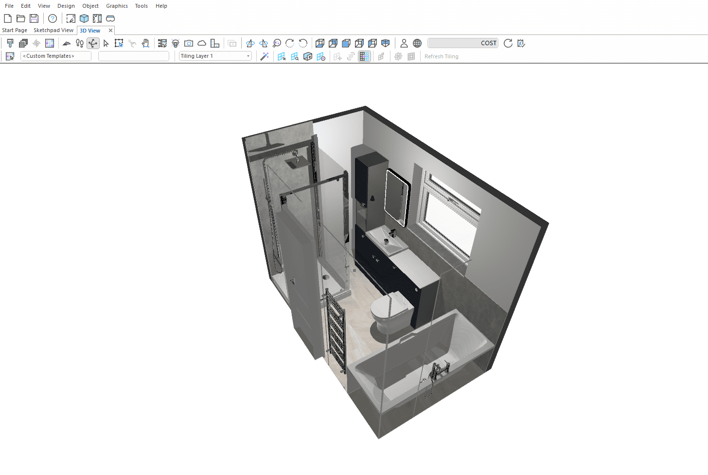Toggle the highlighted tile grid button

[364, 56]
